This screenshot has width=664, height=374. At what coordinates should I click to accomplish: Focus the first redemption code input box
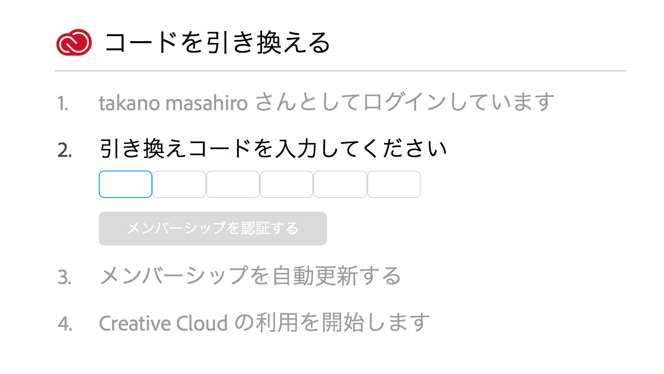pyautogui.click(x=125, y=184)
